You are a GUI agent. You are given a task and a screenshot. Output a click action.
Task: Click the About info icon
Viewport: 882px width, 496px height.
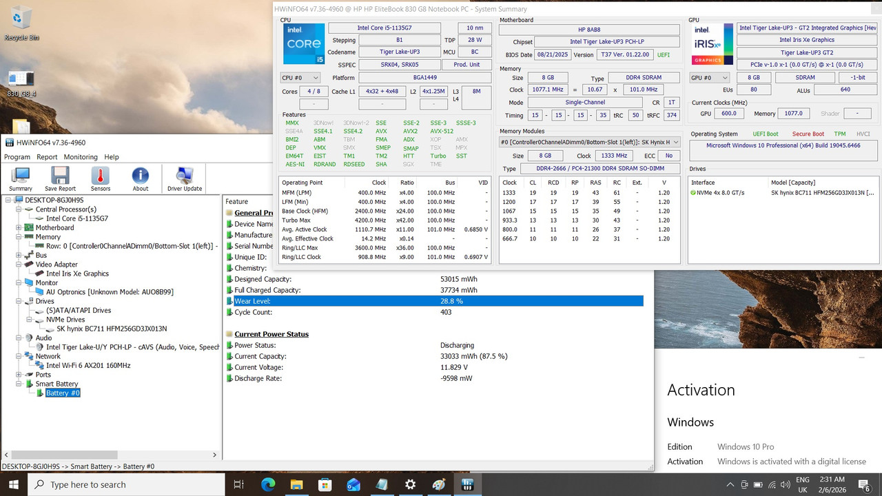141,179
